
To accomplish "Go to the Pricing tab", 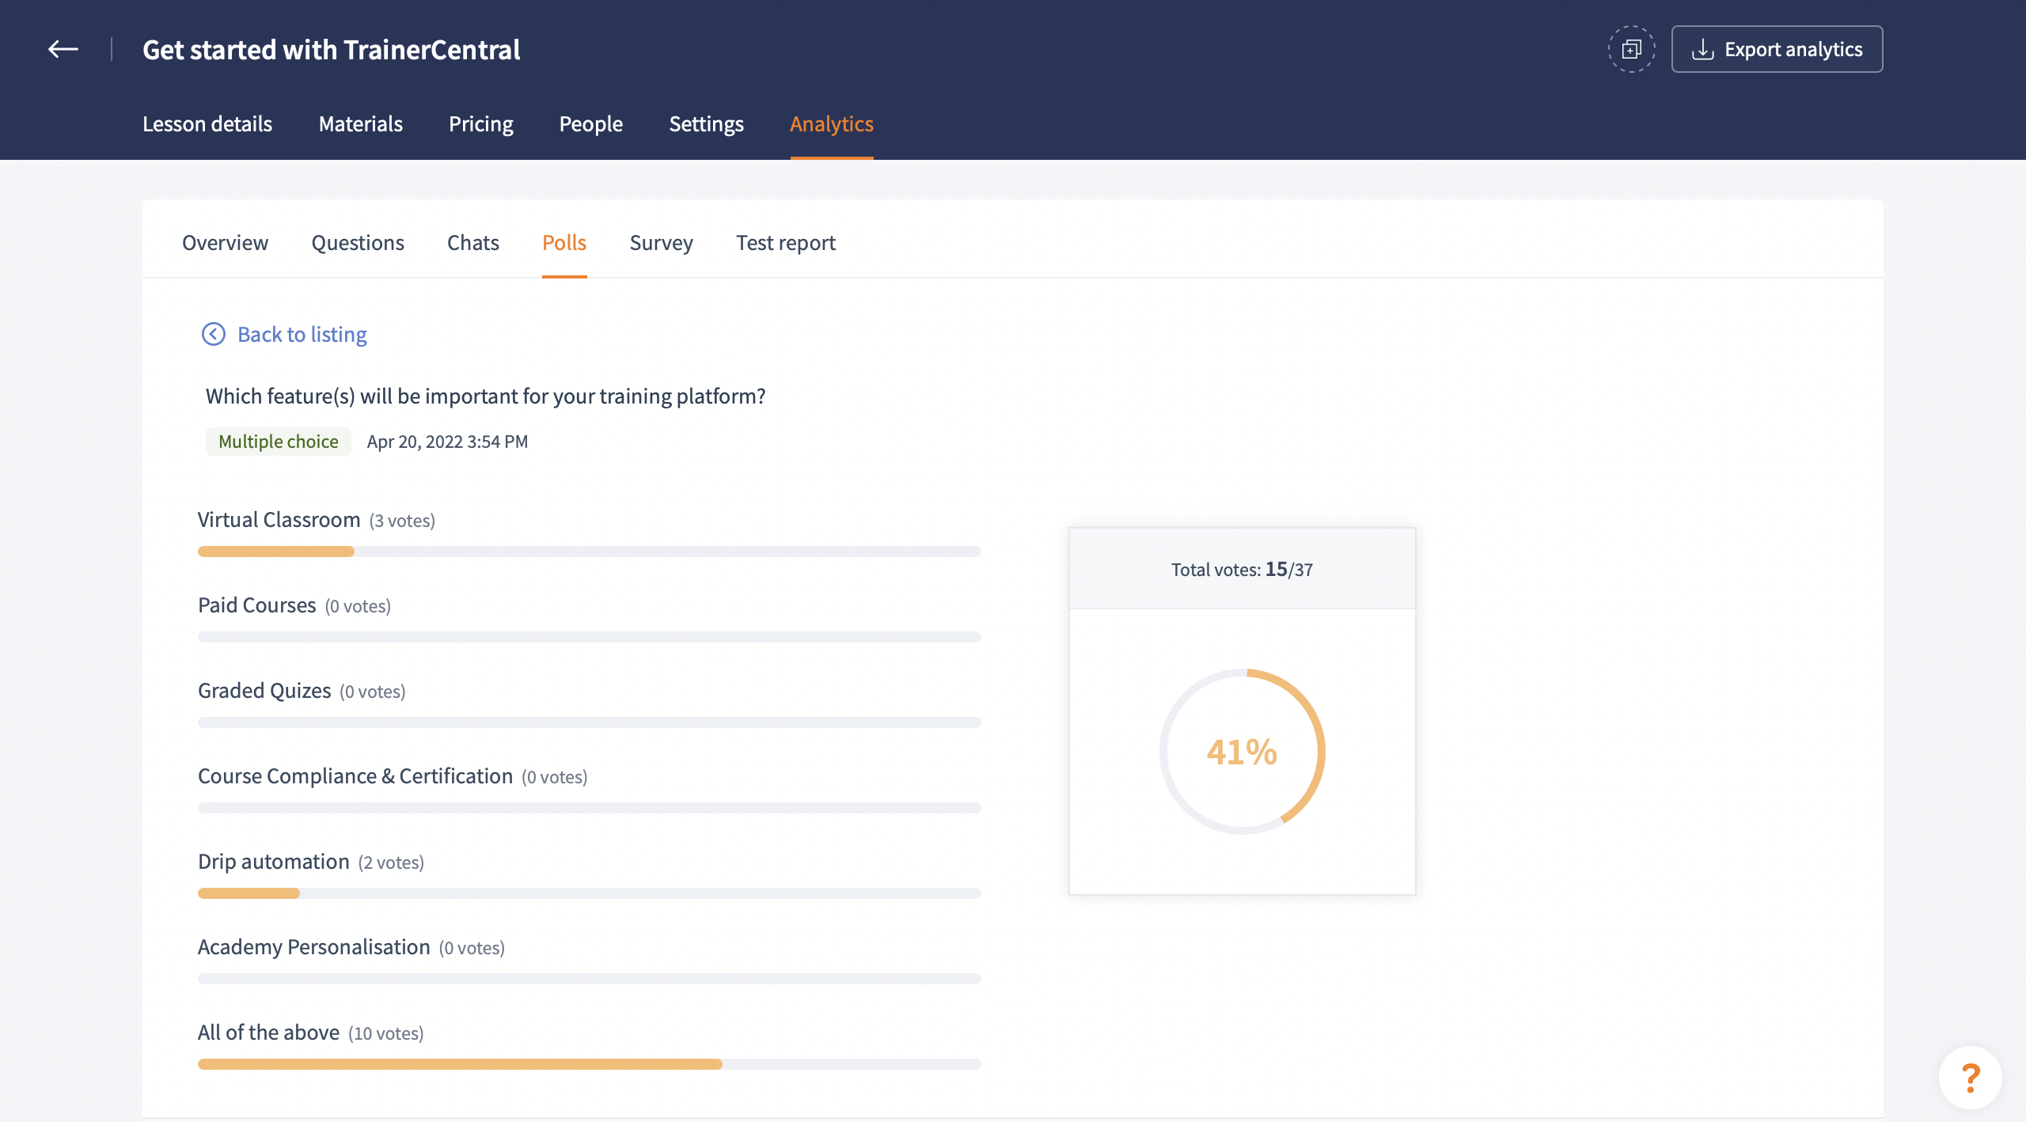I will click(x=480, y=123).
